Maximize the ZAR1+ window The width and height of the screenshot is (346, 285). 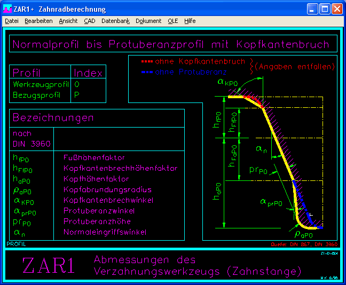click(x=325, y=9)
